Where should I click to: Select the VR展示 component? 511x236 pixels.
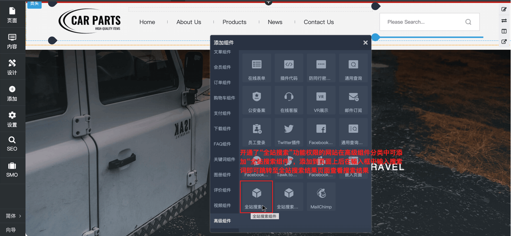tap(321, 100)
